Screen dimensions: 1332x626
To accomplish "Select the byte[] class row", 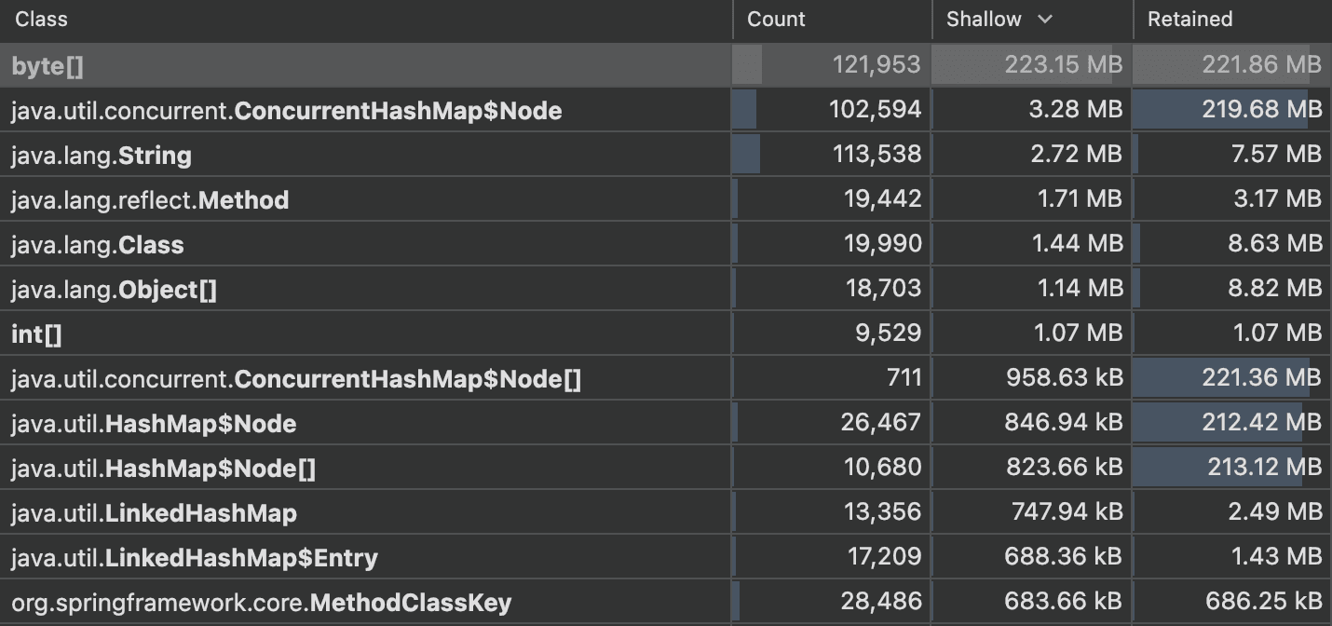I will (x=48, y=65).
